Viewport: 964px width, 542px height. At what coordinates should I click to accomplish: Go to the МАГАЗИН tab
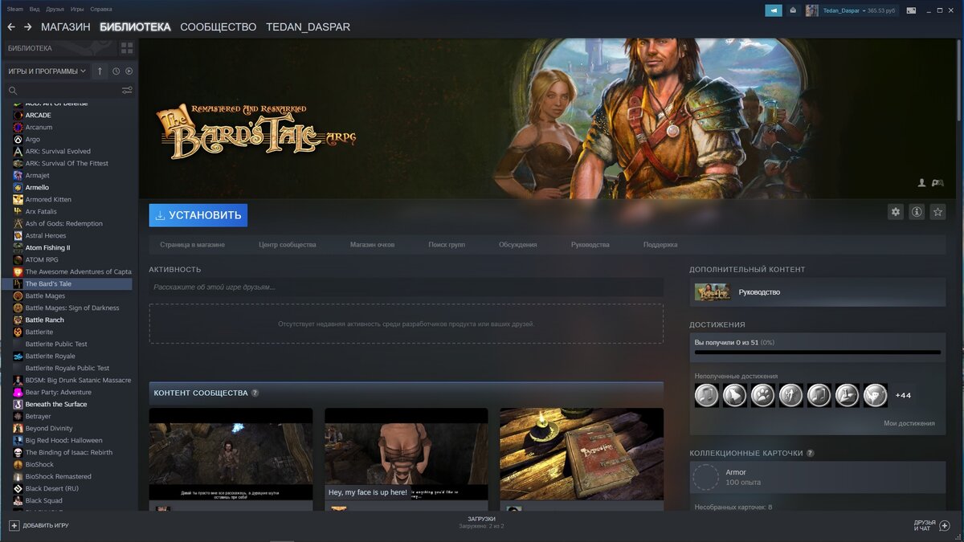[x=66, y=26]
